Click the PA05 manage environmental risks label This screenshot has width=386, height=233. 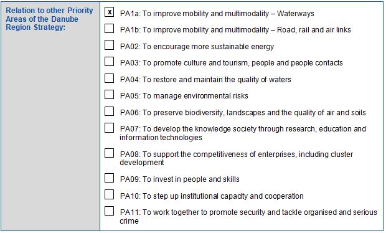pyautogui.click(x=184, y=96)
